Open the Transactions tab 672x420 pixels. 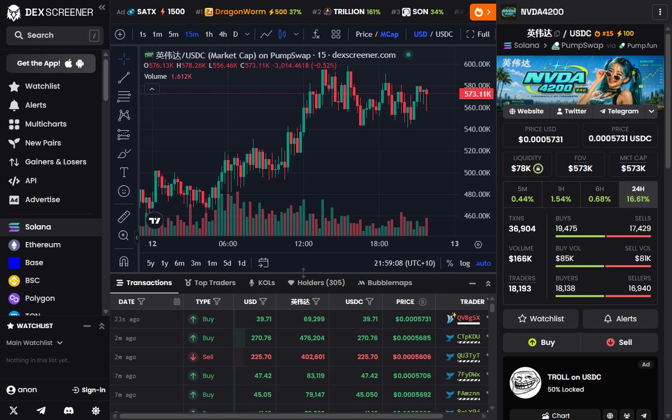(144, 283)
